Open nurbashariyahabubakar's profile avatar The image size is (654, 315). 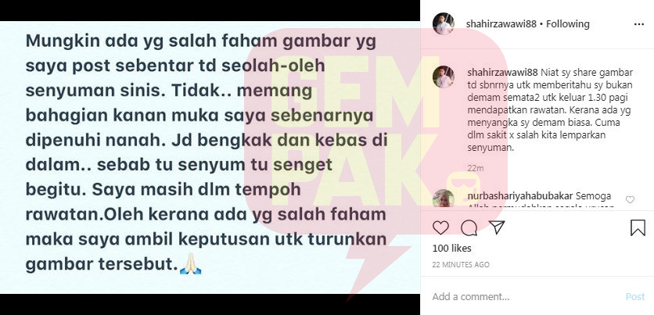(443, 199)
